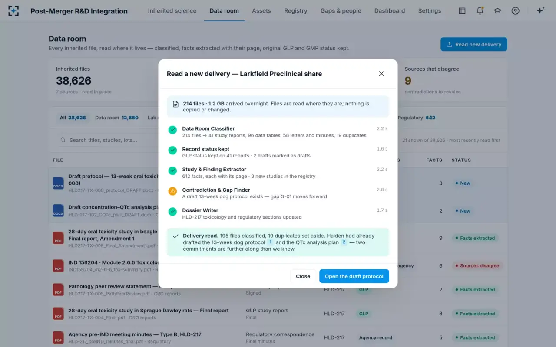
Task: Click the warning icon beside Contradiction & Gap Finder
Action: coord(172,191)
